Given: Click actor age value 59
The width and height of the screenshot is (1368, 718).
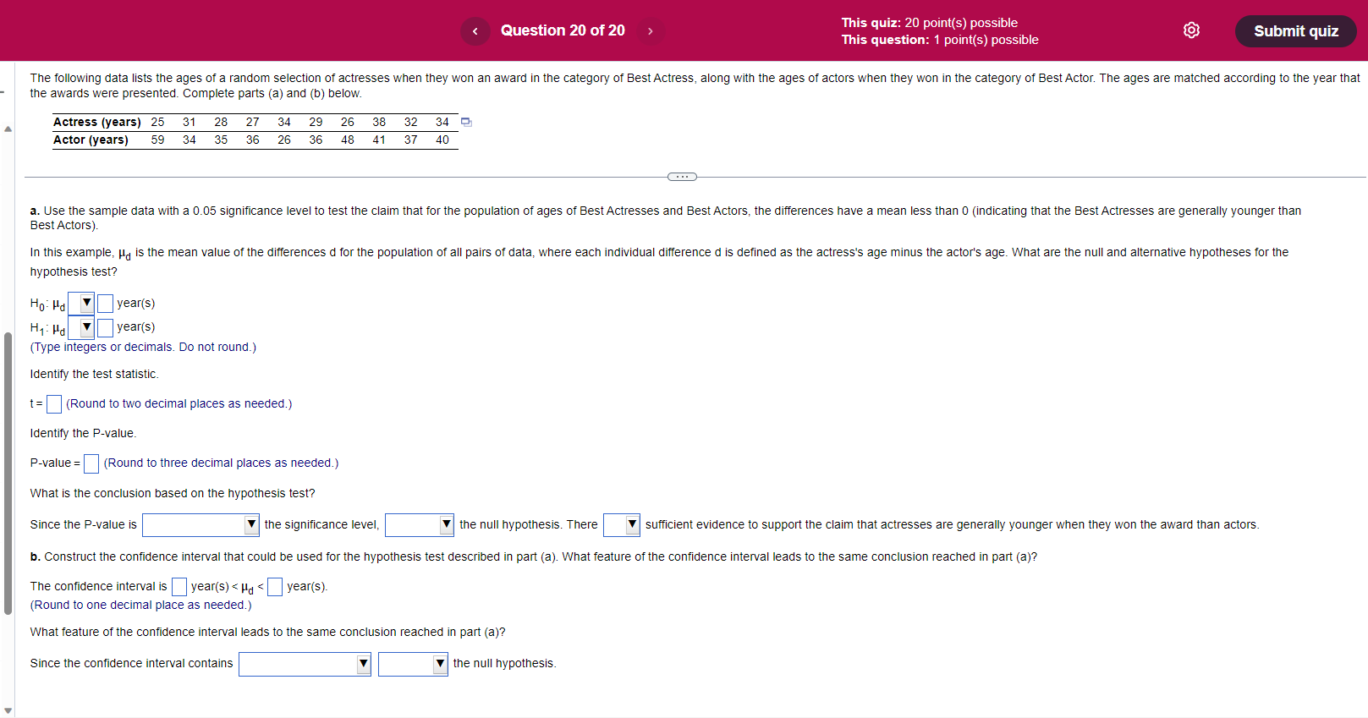Looking at the screenshot, I should (157, 140).
